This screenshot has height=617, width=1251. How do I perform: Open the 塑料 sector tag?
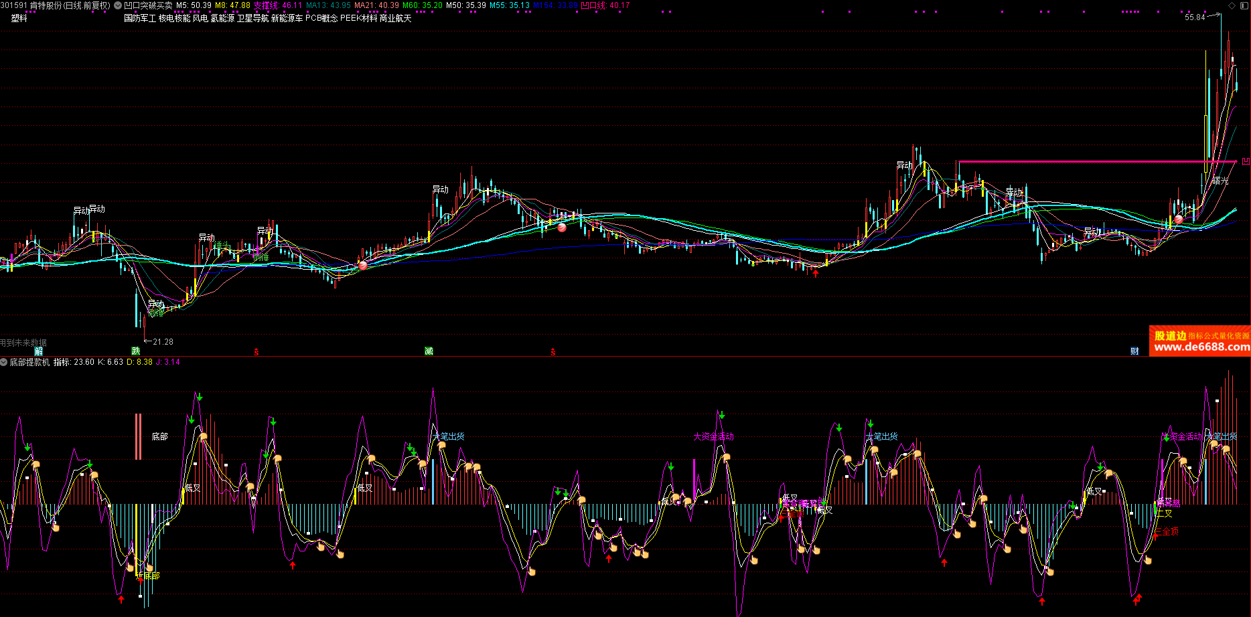pos(19,18)
